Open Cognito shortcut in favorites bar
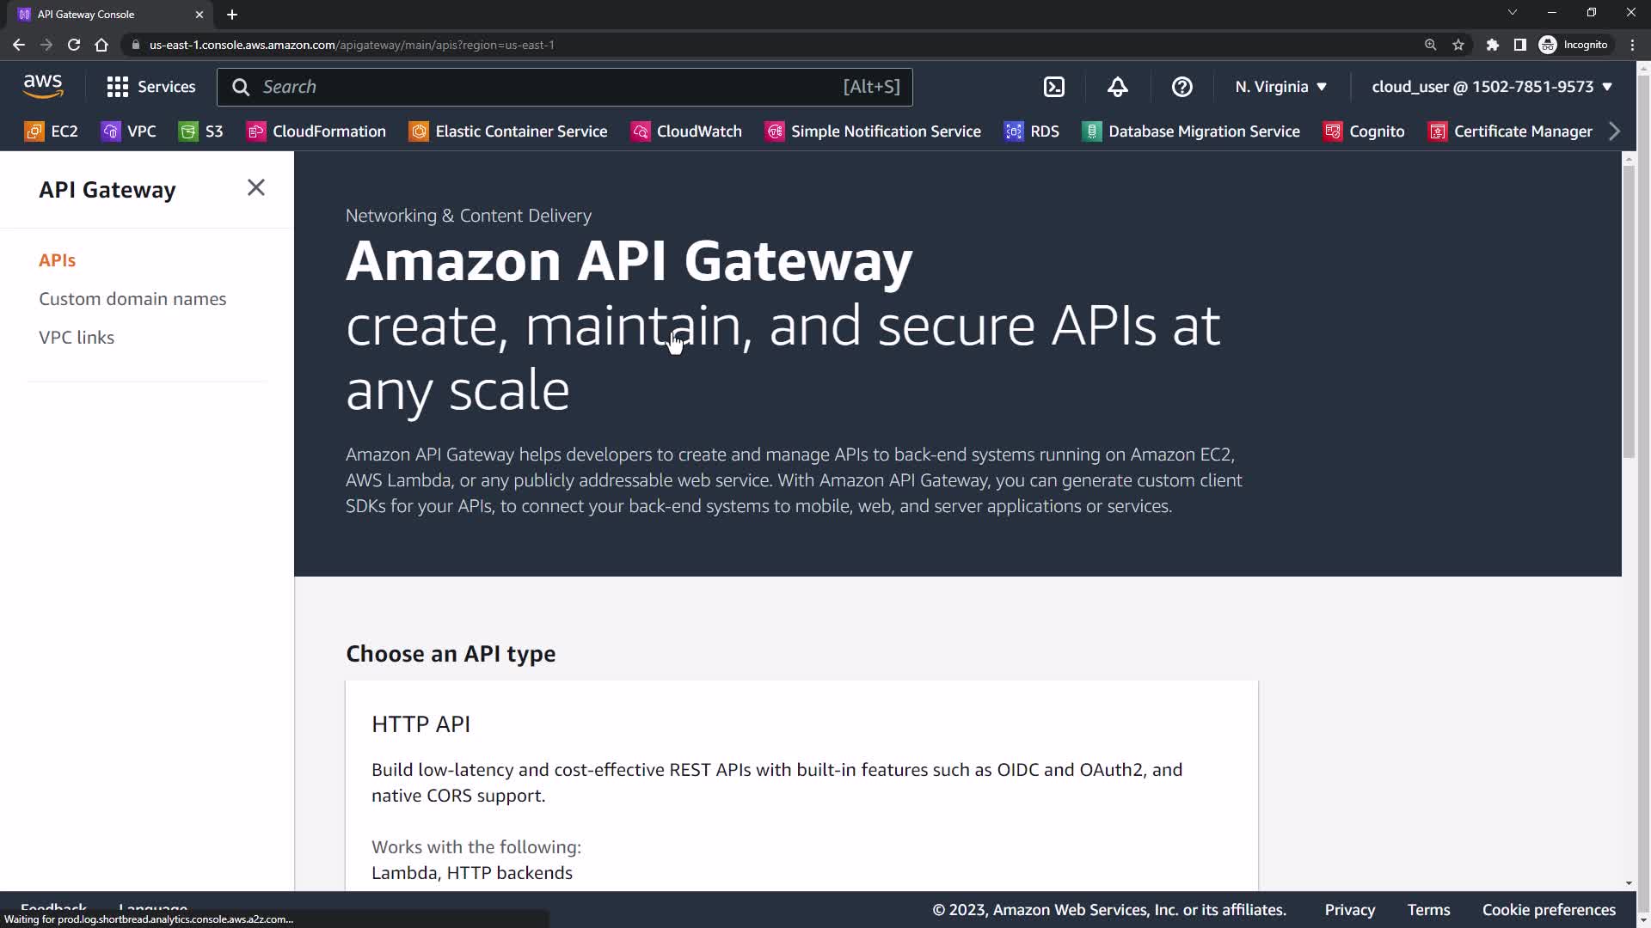Viewport: 1651px width, 928px height. click(x=1364, y=131)
